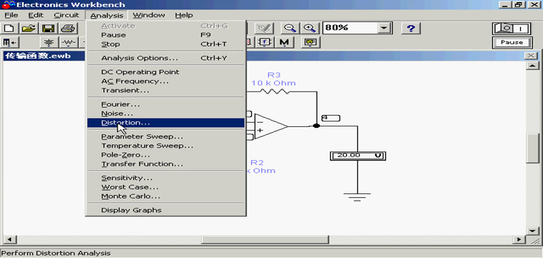Screen dimensions: 543x258
Task: Select Transient analysis
Action: click(166, 90)
